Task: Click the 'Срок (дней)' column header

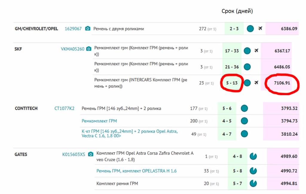Action: (x=237, y=11)
